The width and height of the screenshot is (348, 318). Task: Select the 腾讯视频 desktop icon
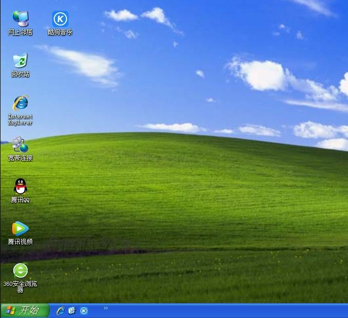(20, 229)
